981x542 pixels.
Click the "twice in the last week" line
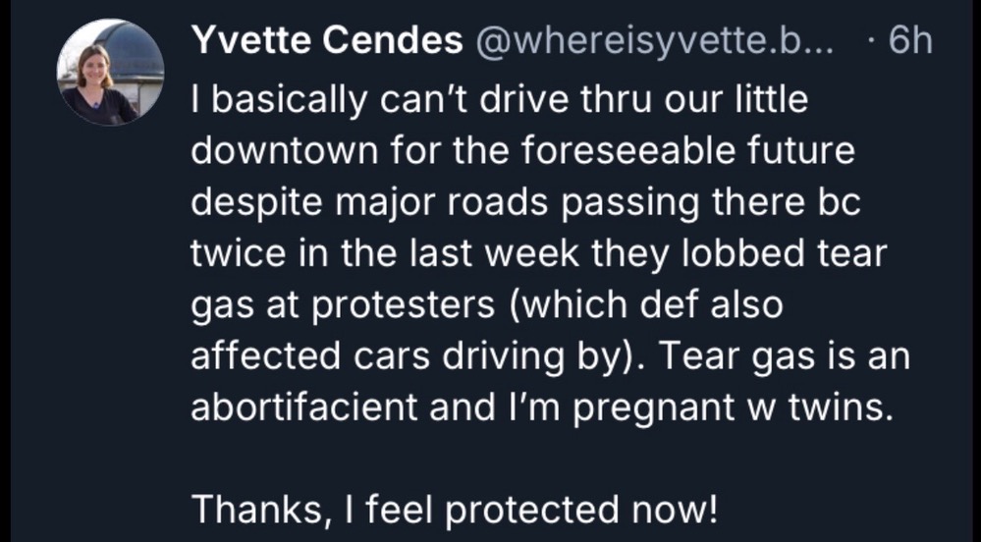pos(539,255)
